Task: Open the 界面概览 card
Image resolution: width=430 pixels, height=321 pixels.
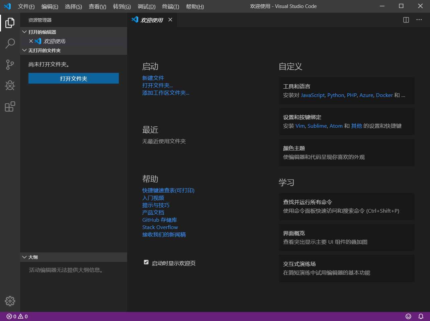Action: pos(347,237)
